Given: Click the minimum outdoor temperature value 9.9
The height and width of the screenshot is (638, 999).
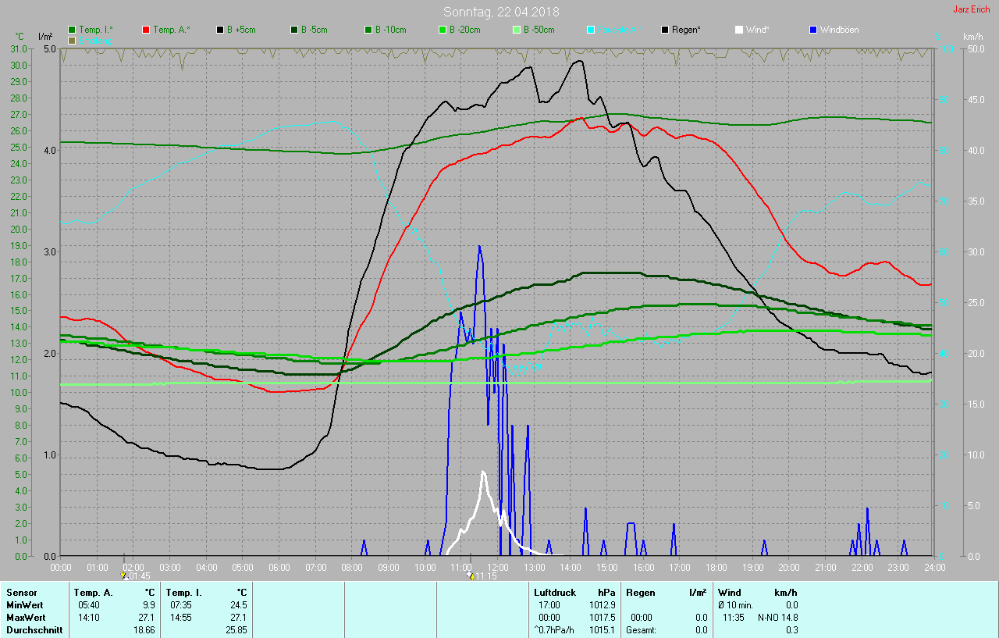Looking at the screenshot, I should point(149,605).
